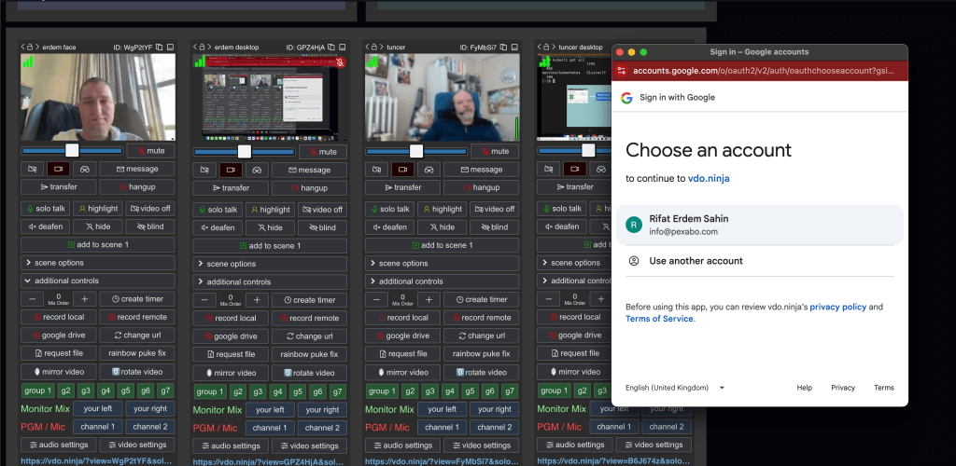Add tuncer to scene 1
The width and height of the screenshot is (956, 466).
click(442, 245)
